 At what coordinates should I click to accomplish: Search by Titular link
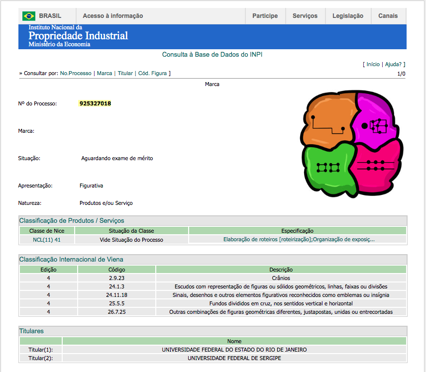(125, 73)
